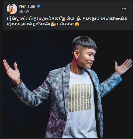
Task: Click the blue verified badge beside Nen Tum
Action: 38,6
